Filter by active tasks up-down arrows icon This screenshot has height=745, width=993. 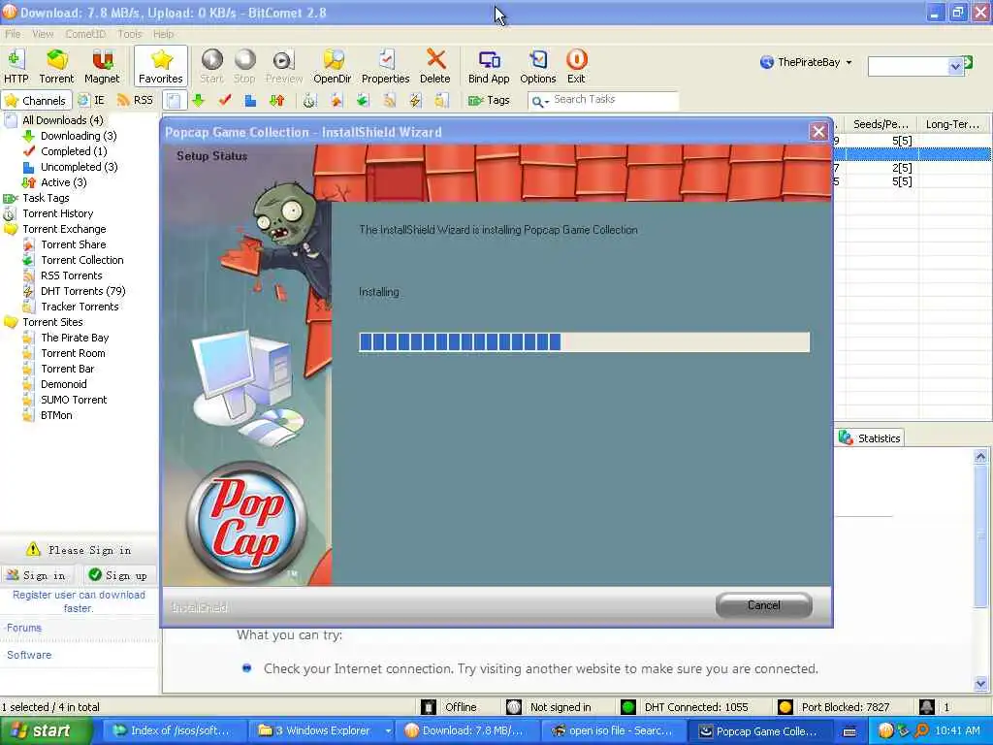point(276,100)
